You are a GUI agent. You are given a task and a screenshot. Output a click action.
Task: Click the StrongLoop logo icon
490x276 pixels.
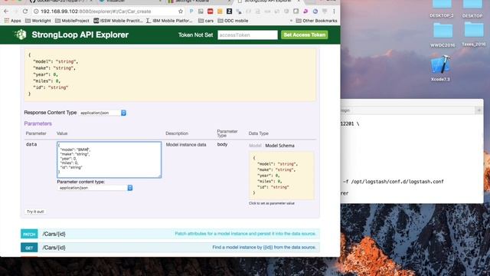pyautogui.click(x=21, y=34)
